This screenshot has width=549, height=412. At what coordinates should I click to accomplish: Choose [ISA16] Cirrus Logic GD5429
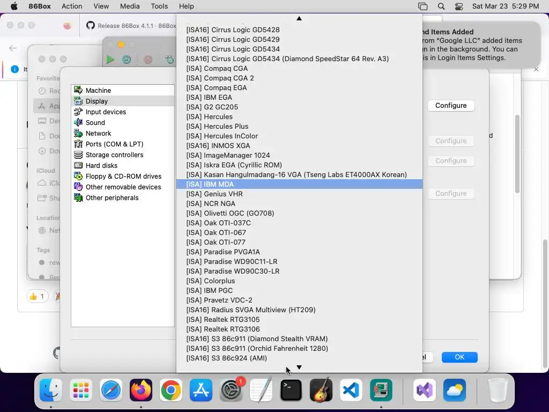(299, 39)
